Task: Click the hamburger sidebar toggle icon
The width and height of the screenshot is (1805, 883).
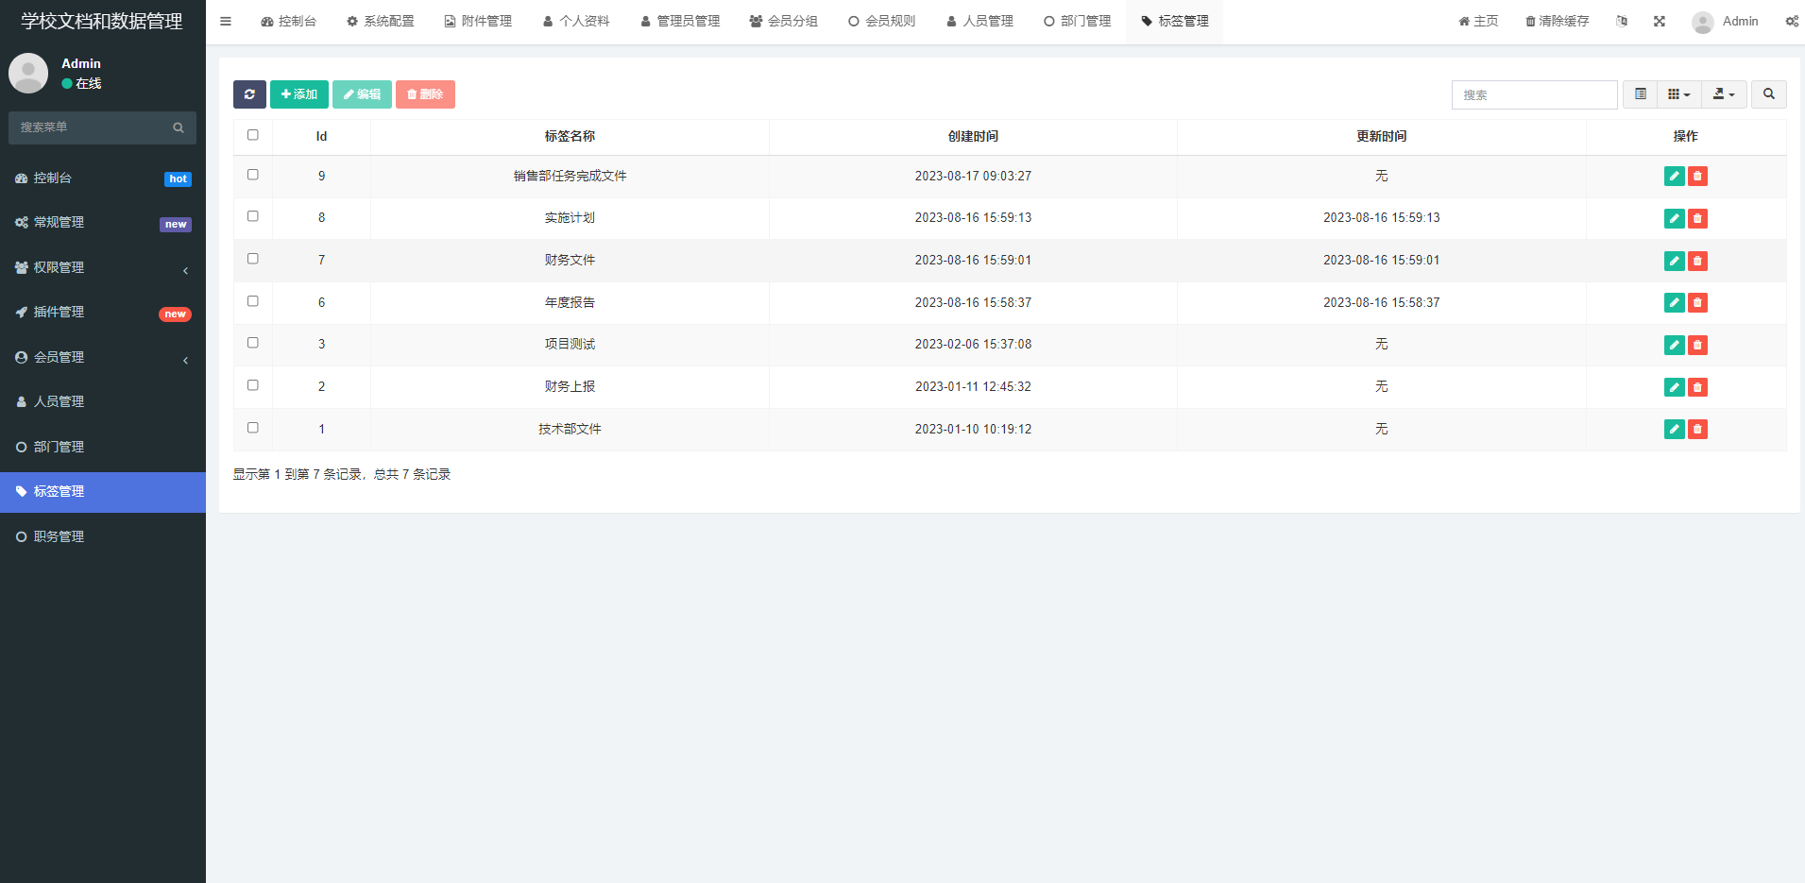Action: tap(226, 21)
